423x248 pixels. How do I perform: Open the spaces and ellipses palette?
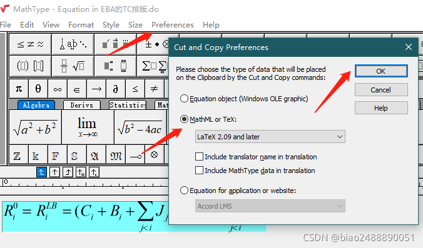[73, 44]
